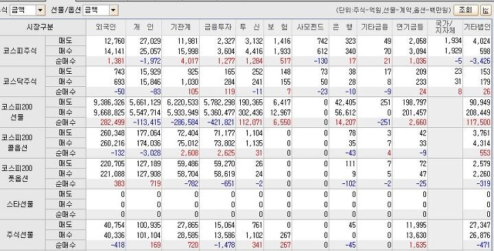The width and height of the screenshot is (494, 251).
Task: Click futures other corporation net 117,500
Action: coord(478,122)
